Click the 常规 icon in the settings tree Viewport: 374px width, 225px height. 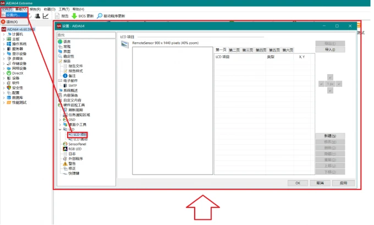(60, 47)
